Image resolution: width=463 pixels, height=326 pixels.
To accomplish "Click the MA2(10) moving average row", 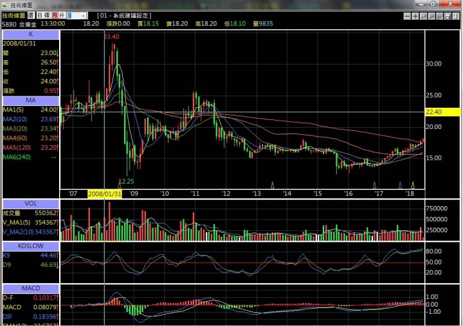I will coord(31,119).
